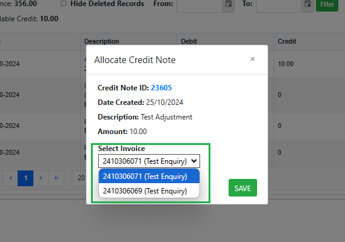Click the Available Credit 10.00 value
The width and height of the screenshot is (345, 242).
pyautogui.click(x=49, y=19)
